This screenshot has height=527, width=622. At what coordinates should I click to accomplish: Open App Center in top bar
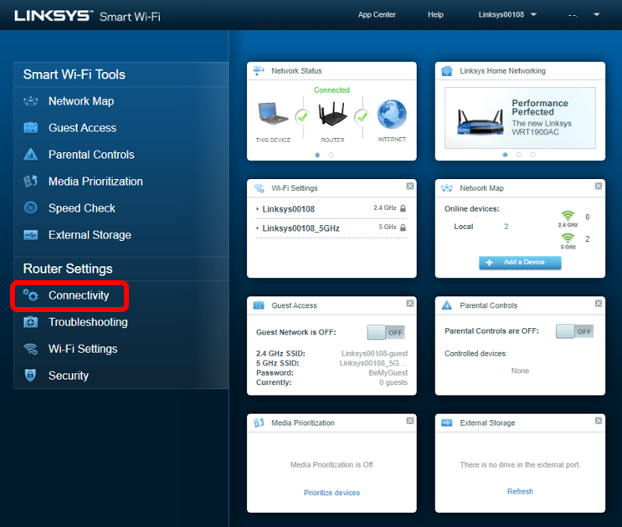point(377,15)
